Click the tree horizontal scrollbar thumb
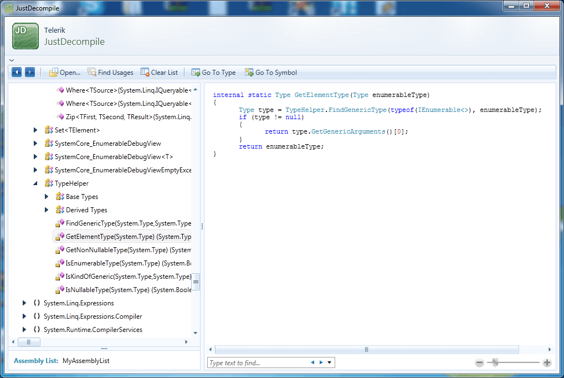The height and width of the screenshot is (378, 564). 29,342
